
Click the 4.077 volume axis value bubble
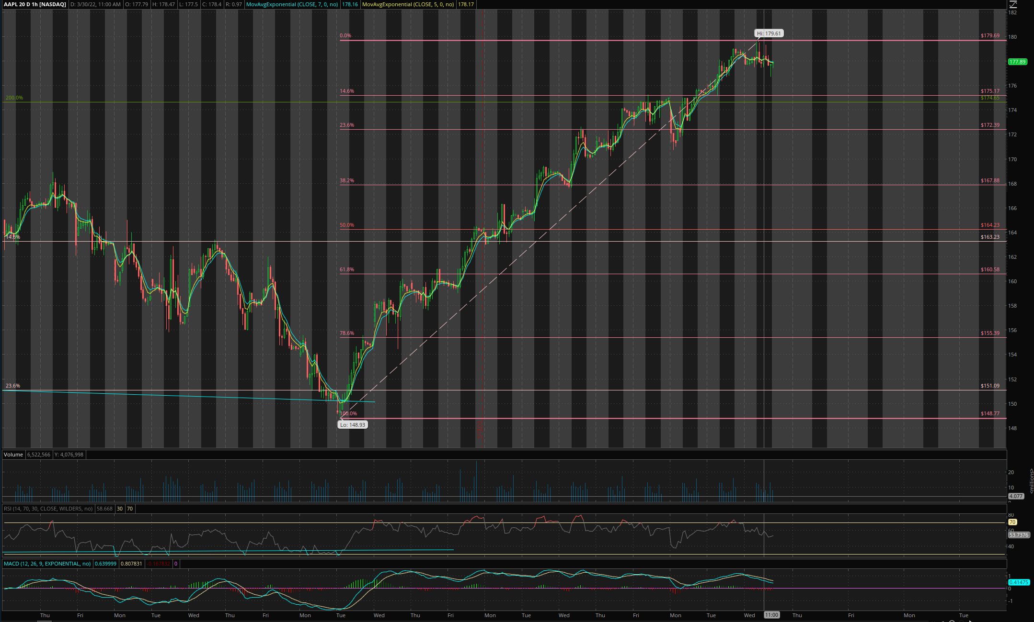[1016, 496]
